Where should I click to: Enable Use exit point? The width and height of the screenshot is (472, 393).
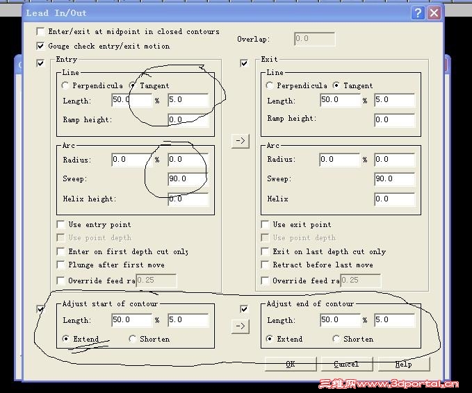[x=265, y=224]
